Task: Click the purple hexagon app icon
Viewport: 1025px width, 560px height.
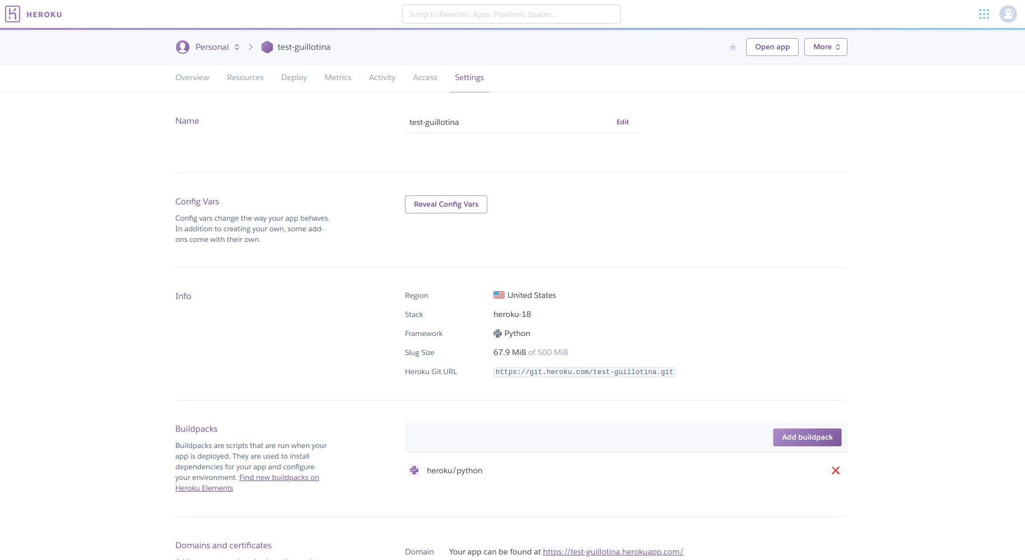Action: pyautogui.click(x=267, y=47)
